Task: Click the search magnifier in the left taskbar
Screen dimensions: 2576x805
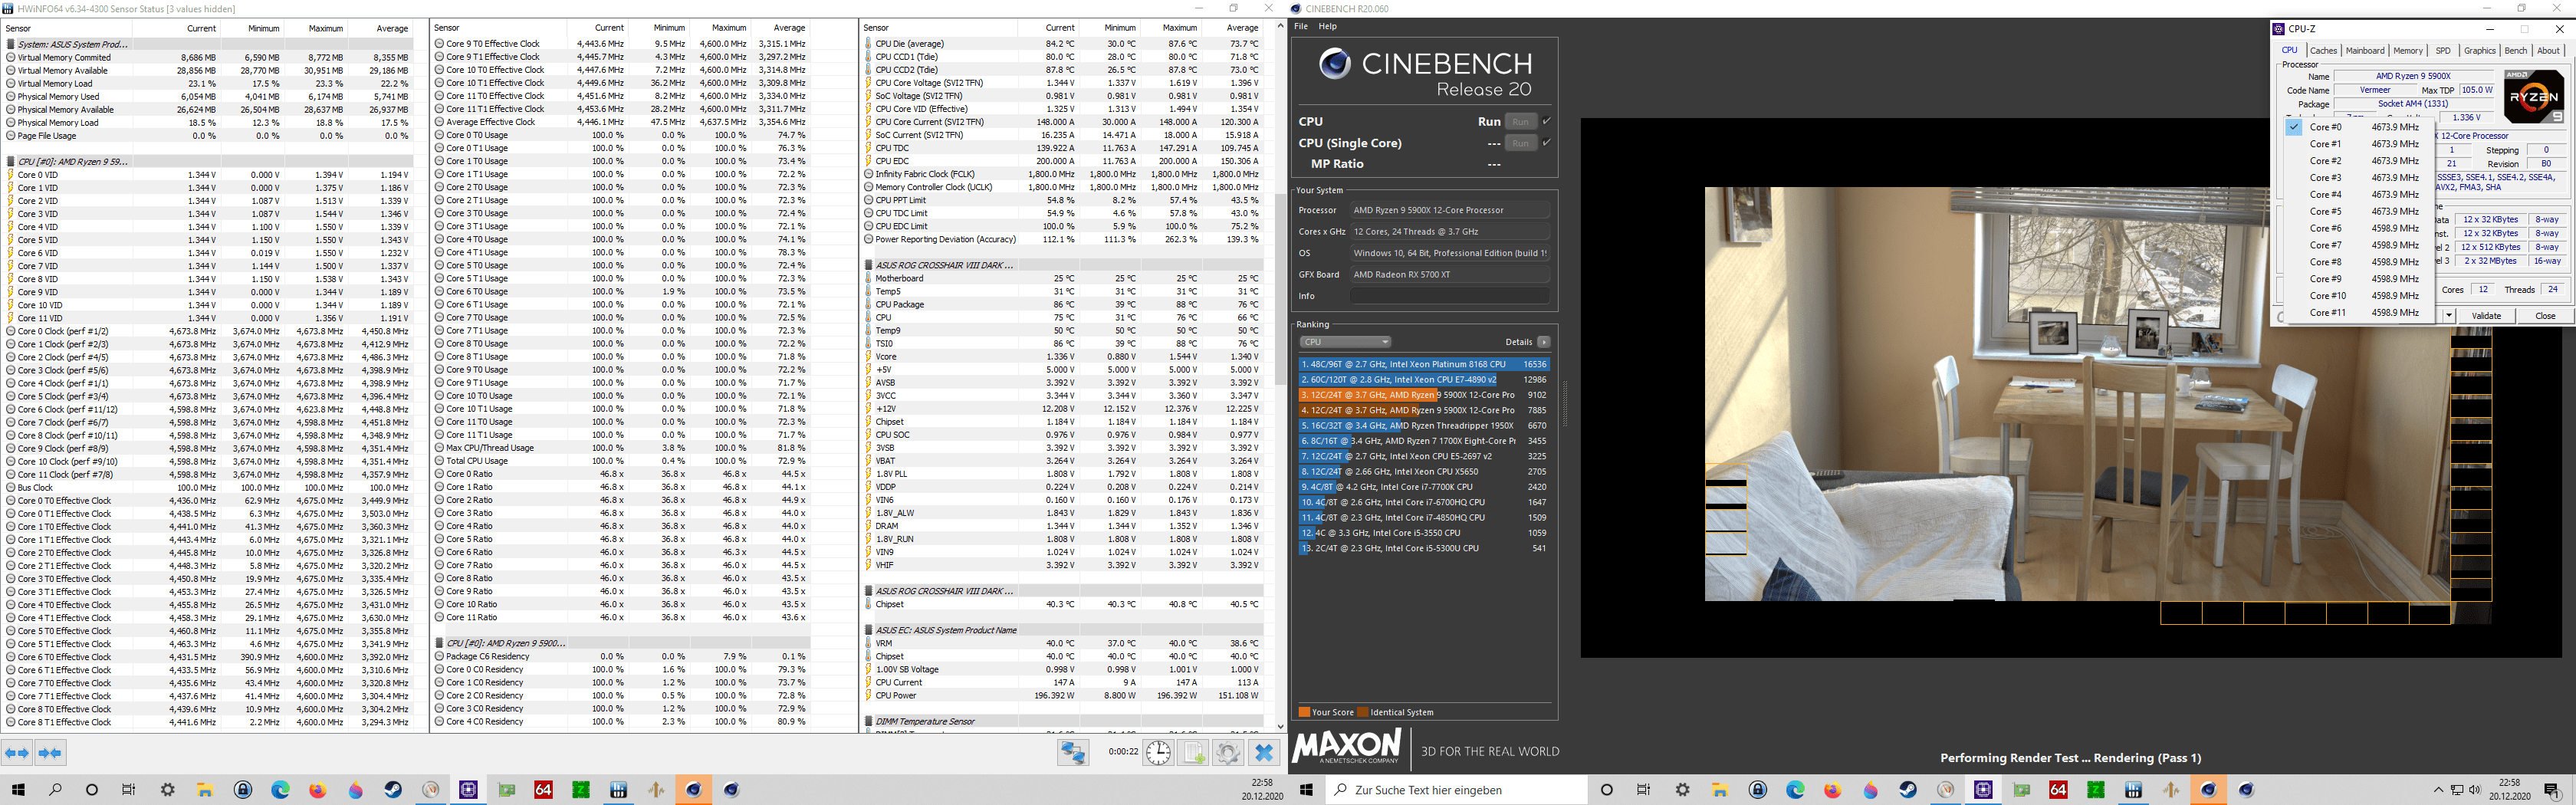Action: coord(55,790)
